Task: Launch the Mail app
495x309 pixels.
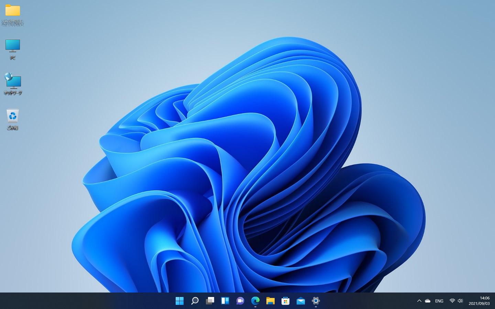Action: (300, 301)
